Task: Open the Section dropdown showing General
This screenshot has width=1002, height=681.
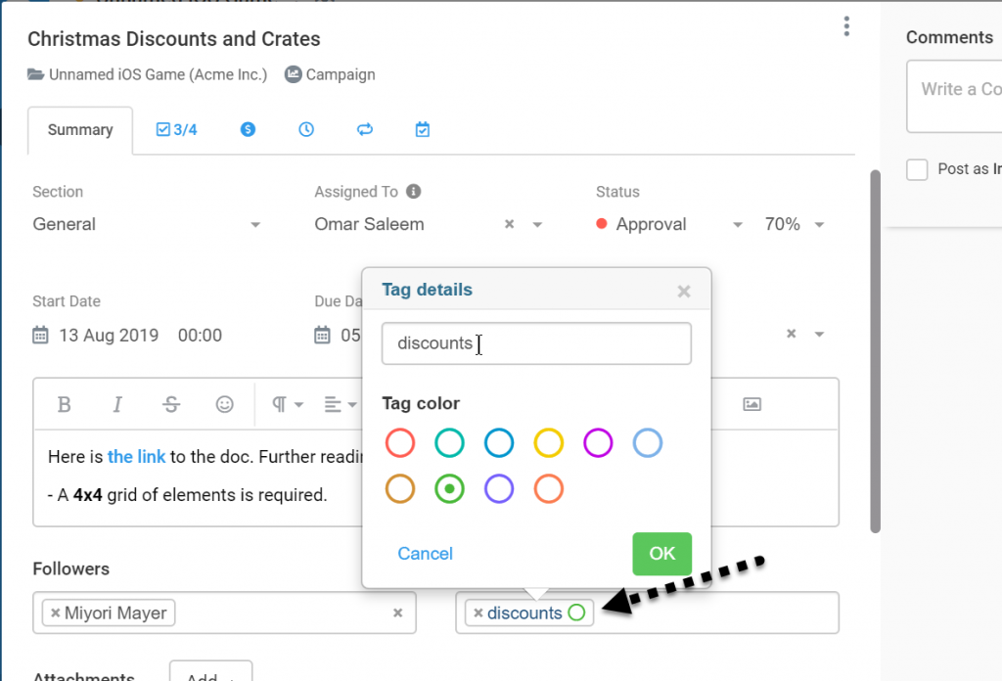Action: pos(254,224)
